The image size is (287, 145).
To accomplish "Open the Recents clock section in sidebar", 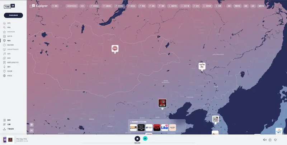I will point(10,45).
